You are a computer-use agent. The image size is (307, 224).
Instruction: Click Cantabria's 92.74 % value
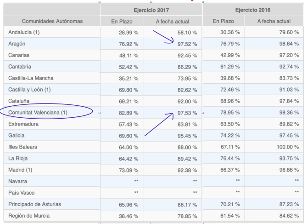point(289,67)
